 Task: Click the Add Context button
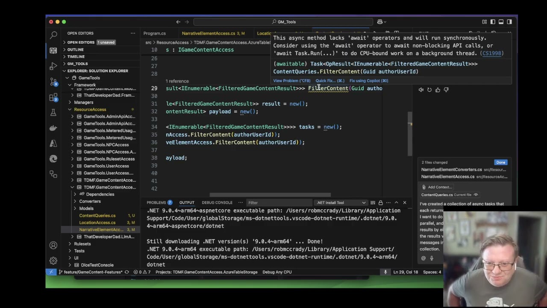[x=437, y=187]
